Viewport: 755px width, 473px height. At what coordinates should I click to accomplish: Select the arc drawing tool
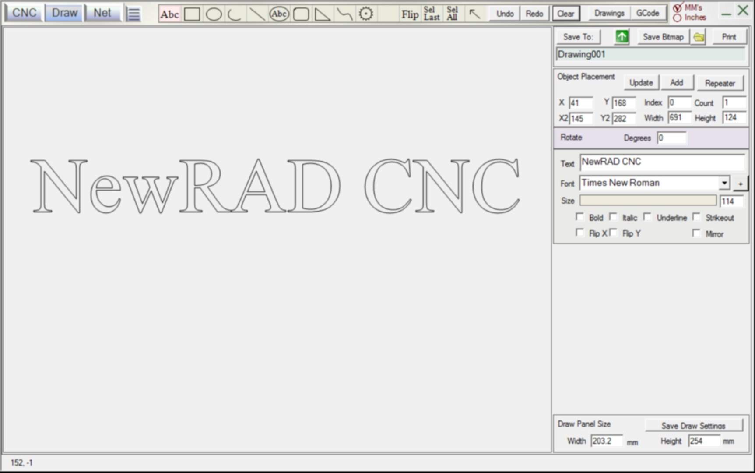(235, 14)
